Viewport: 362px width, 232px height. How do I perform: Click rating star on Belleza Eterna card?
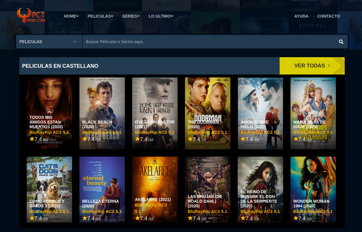(x=85, y=218)
